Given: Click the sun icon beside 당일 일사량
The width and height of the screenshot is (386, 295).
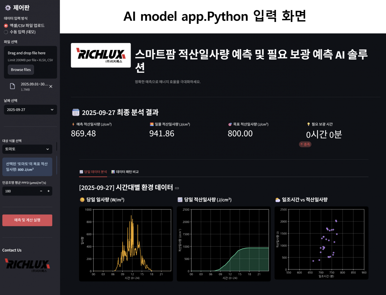Looking at the screenshot, I should point(82,200).
